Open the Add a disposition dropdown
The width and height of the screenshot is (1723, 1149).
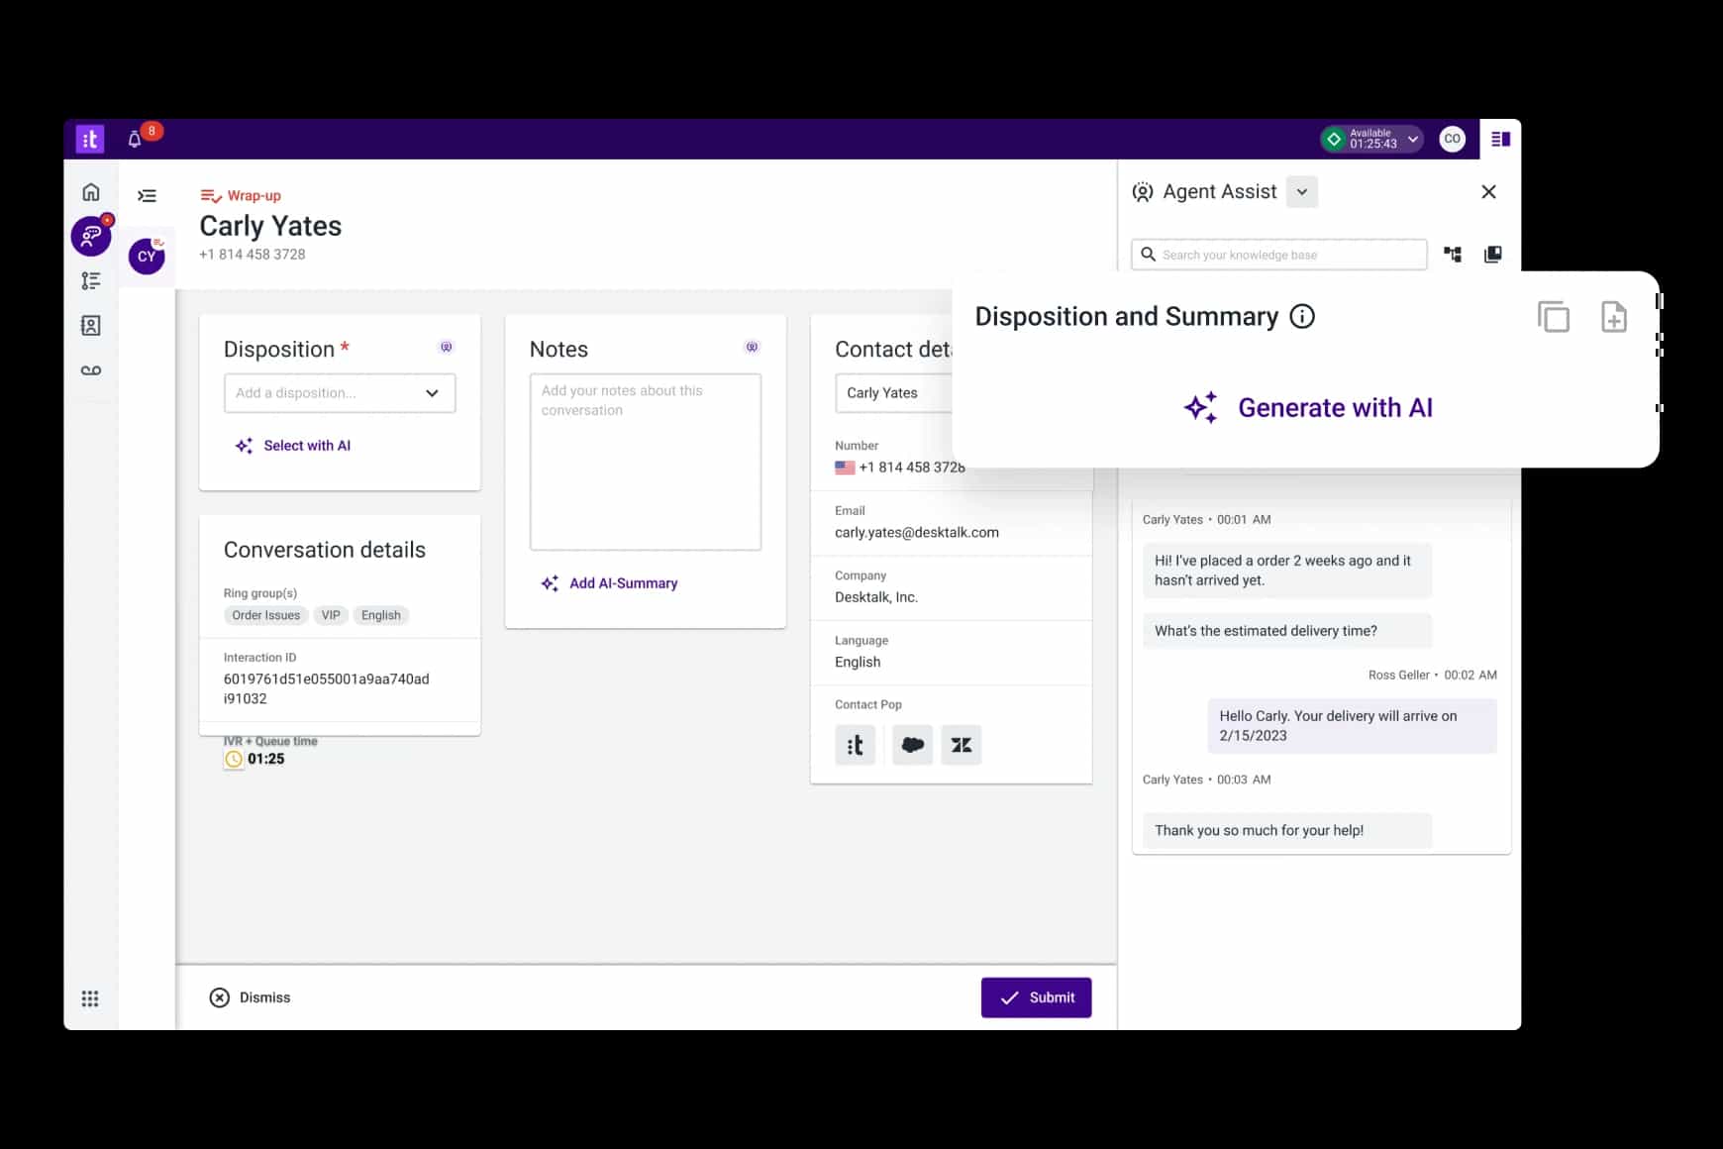click(340, 393)
